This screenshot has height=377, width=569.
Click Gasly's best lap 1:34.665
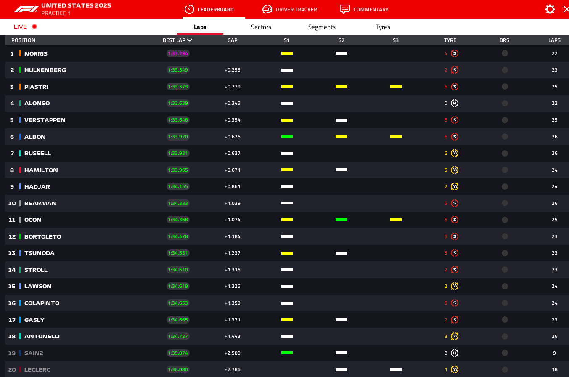click(178, 320)
